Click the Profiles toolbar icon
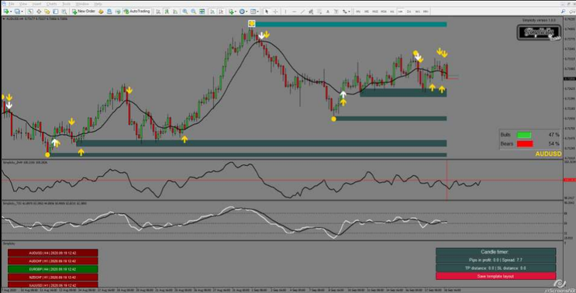Viewport: 576px width, 293px height. pos(17,12)
